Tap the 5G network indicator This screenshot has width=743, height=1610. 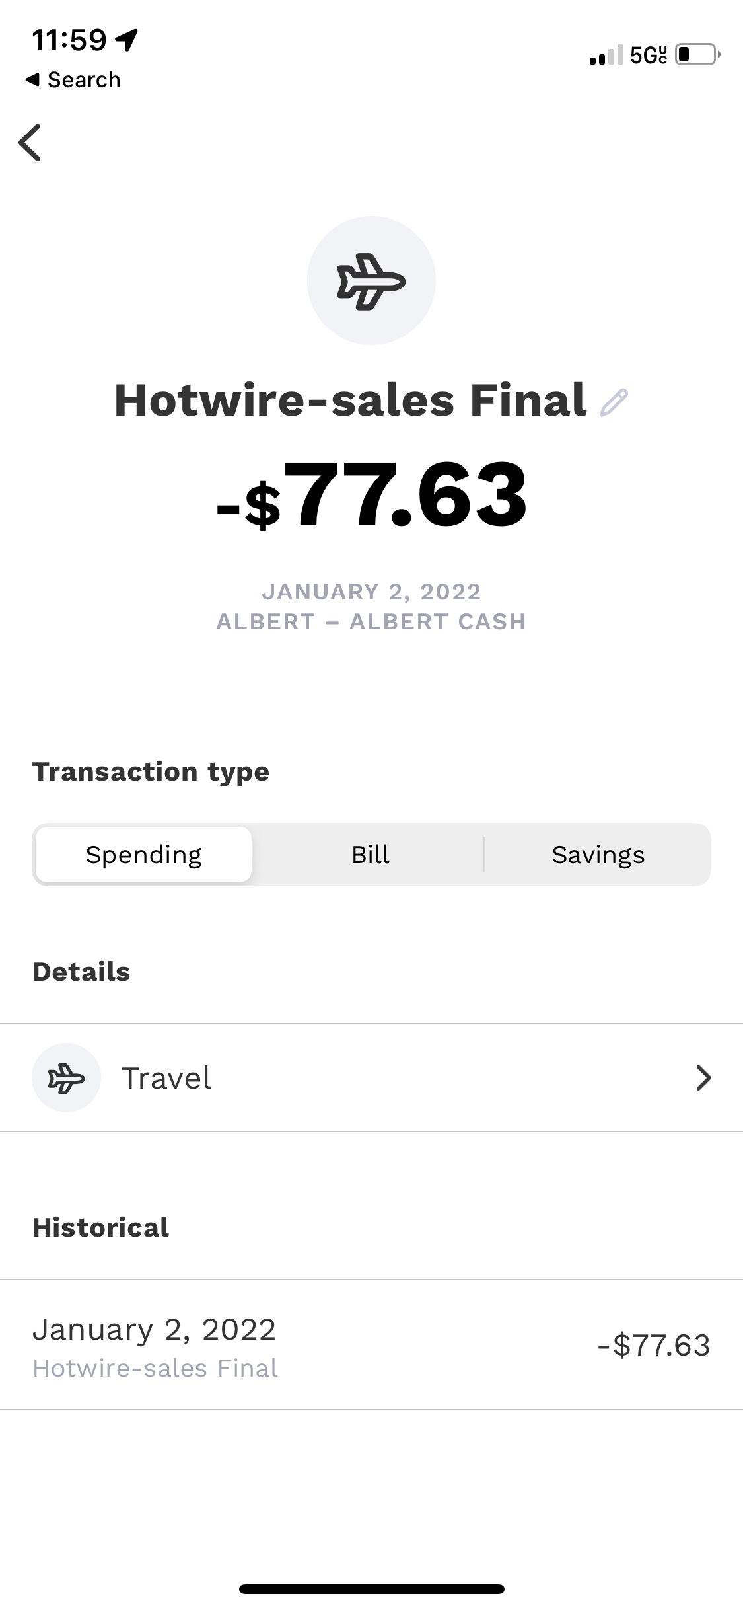click(x=648, y=55)
